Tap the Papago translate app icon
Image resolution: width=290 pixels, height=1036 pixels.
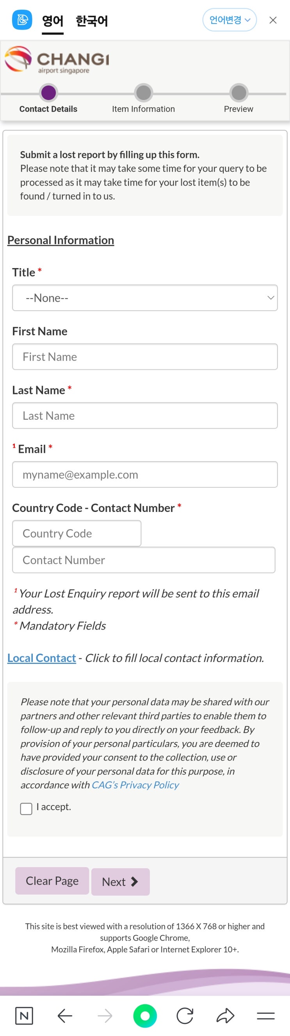[22, 20]
